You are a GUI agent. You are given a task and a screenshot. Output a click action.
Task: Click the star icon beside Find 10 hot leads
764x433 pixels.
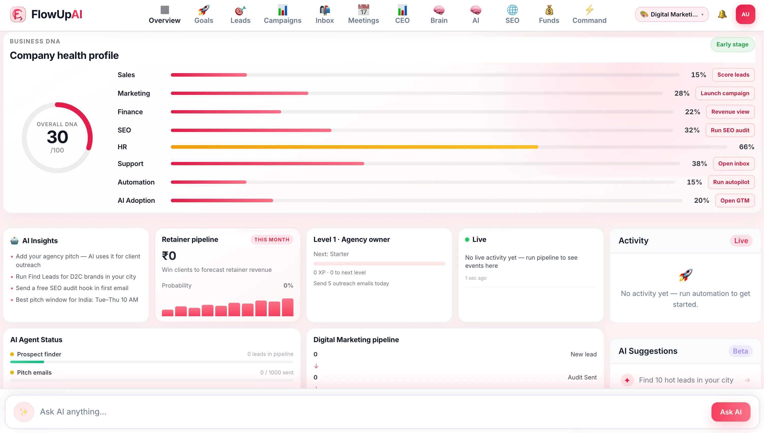click(x=627, y=380)
